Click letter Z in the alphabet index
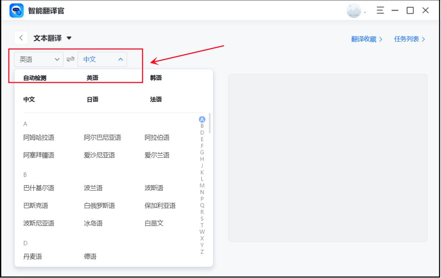The height and width of the screenshot is (278, 441). pos(202,252)
